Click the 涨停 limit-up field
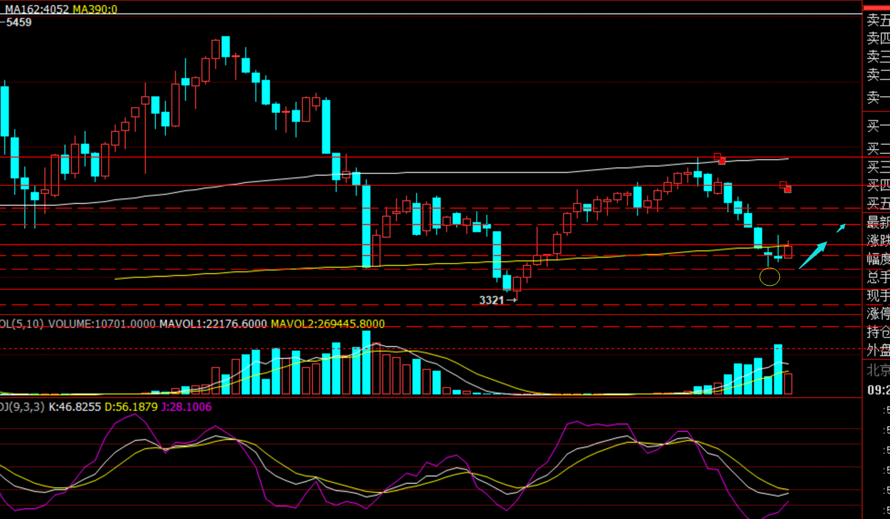Image resolution: width=890 pixels, height=519 pixels. click(878, 314)
